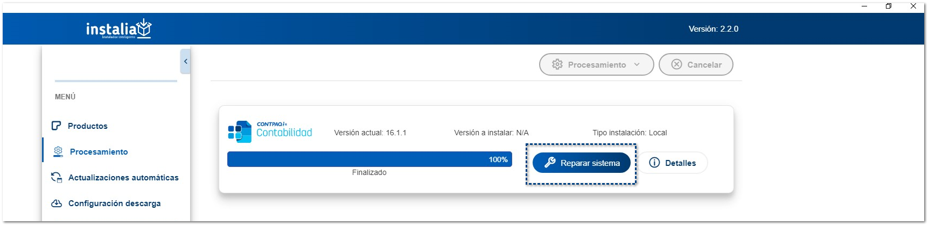Go to Configuración descarga menu entry
Screen dimensions: 929x226
coord(114,203)
